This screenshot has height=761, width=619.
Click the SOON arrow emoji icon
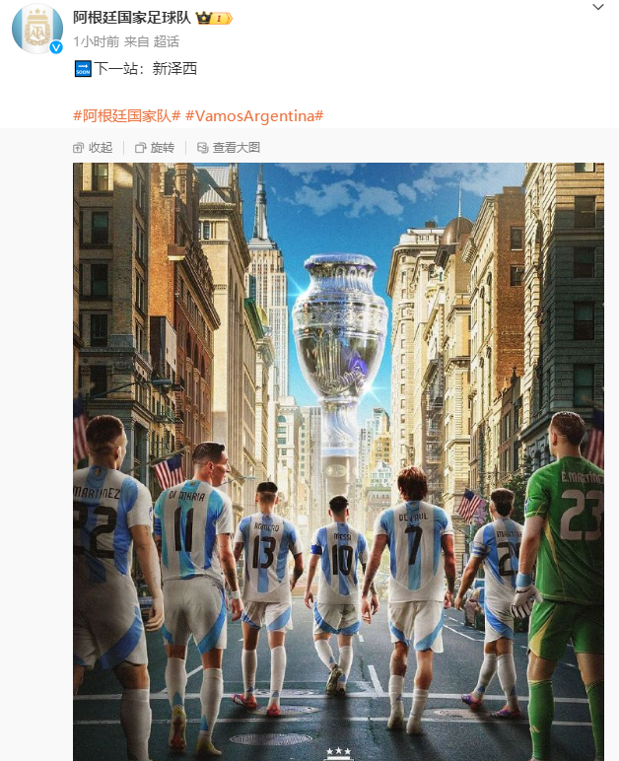pos(83,69)
